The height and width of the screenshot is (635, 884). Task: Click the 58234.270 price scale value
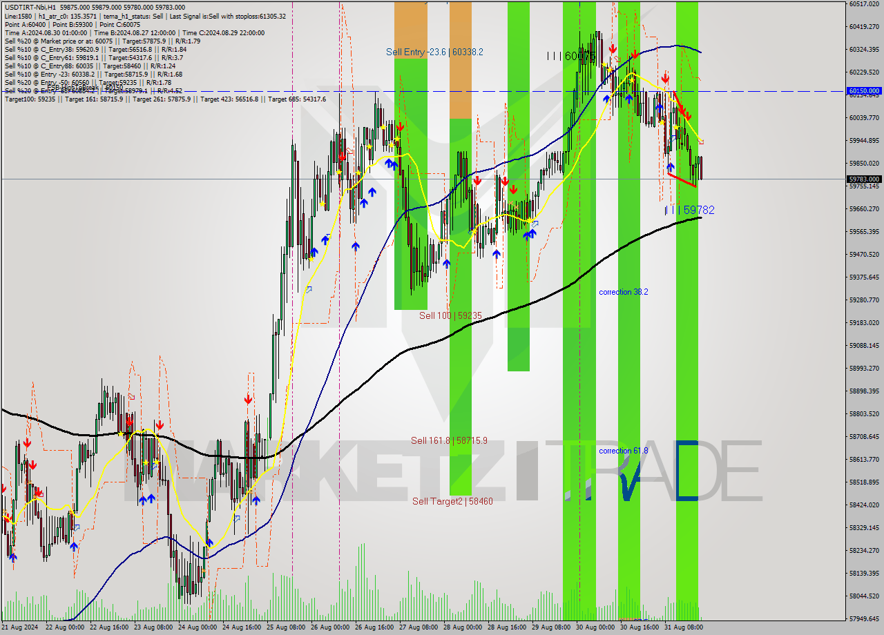click(x=864, y=551)
